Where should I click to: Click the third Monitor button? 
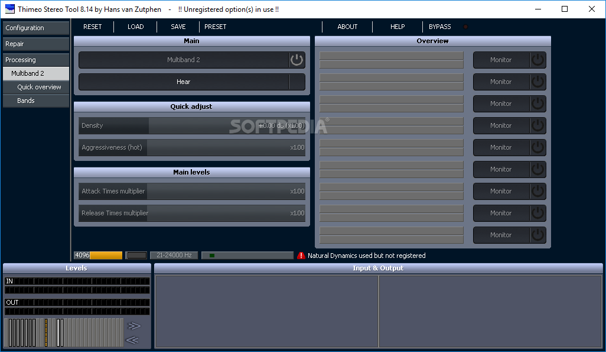tap(501, 104)
